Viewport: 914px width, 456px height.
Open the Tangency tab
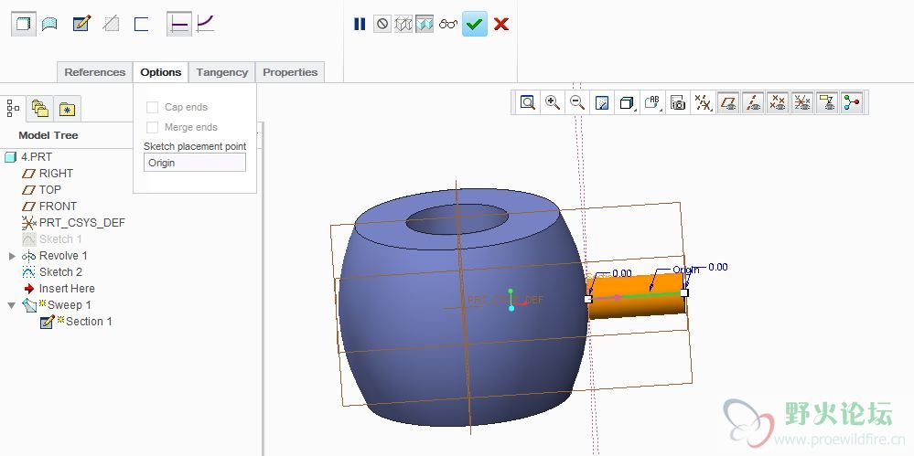click(x=222, y=72)
